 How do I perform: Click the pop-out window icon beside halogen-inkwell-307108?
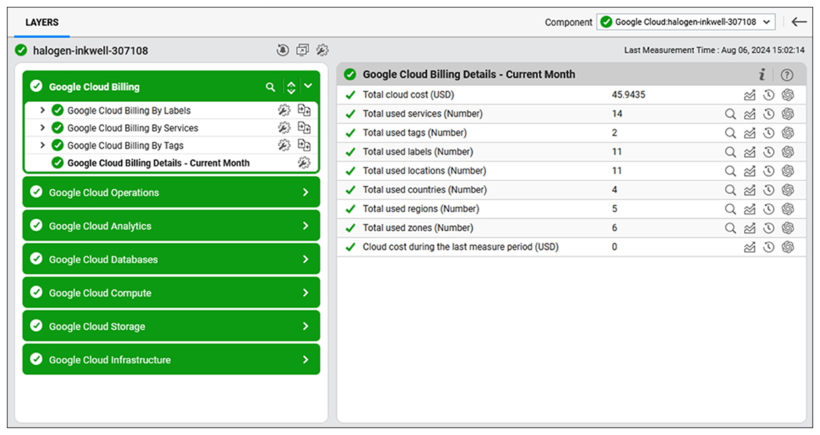(302, 50)
